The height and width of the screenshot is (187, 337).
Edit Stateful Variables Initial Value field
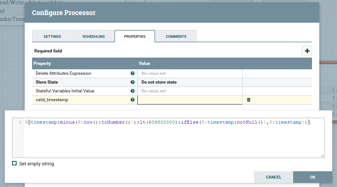190,91
